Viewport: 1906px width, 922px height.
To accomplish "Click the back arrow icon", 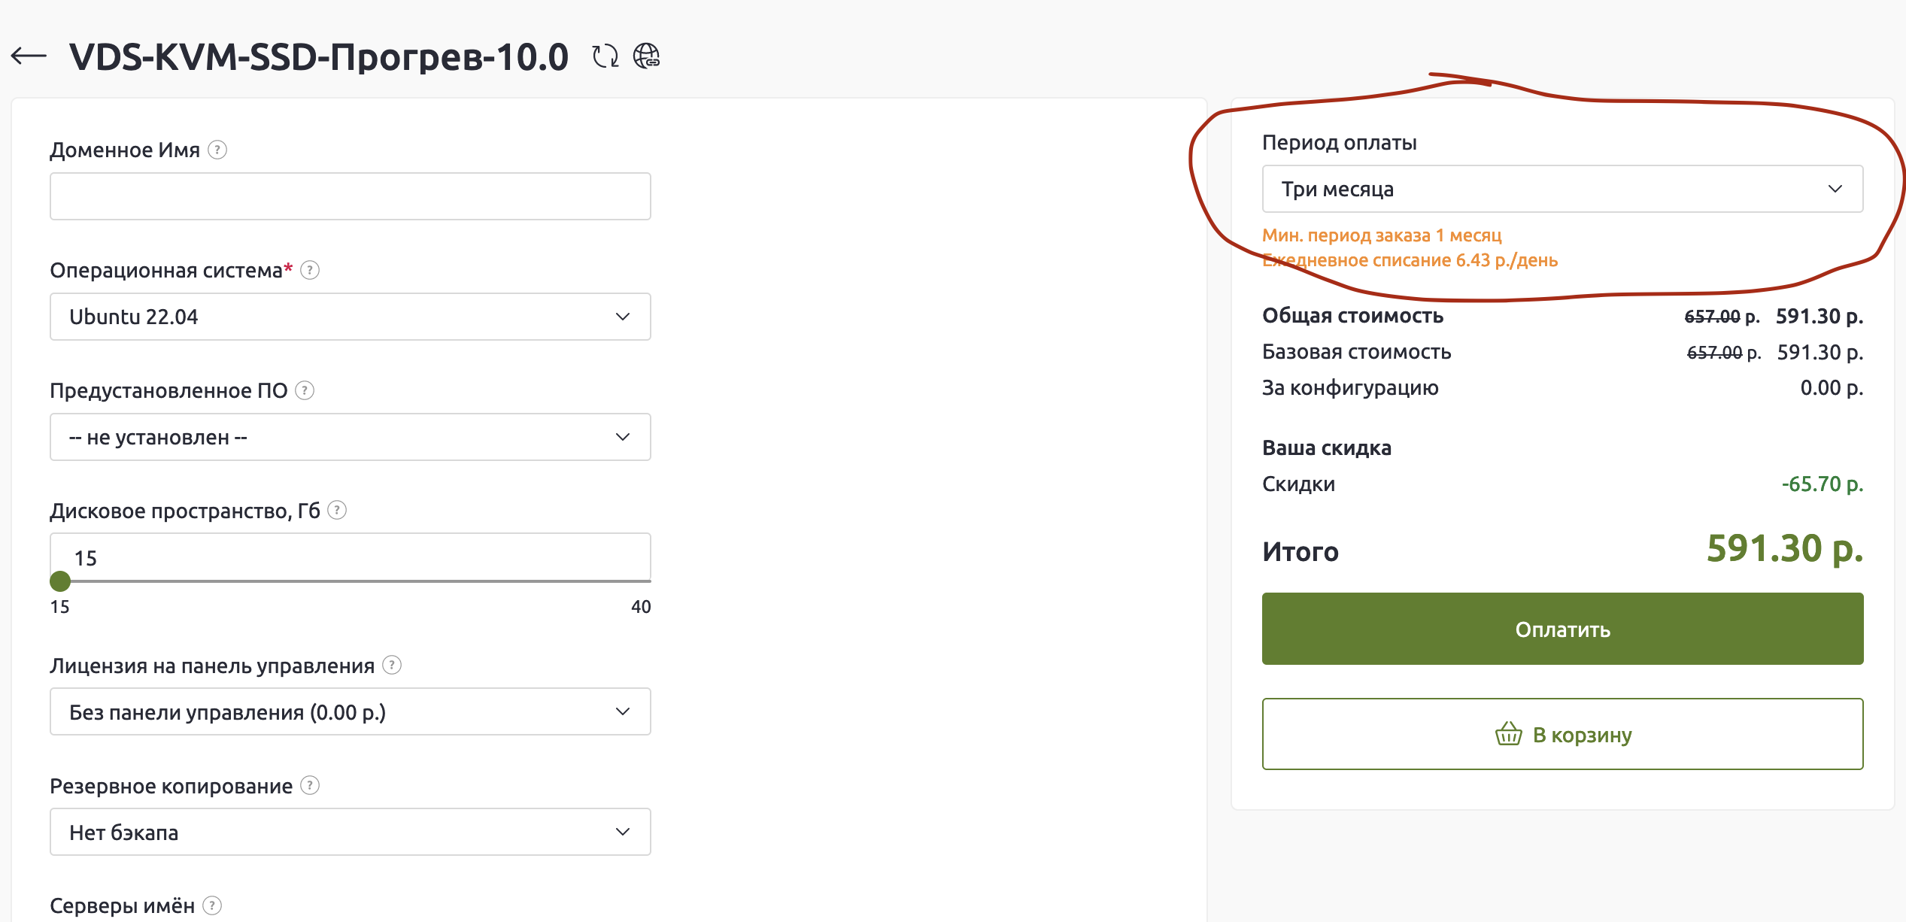I will [x=29, y=56].
